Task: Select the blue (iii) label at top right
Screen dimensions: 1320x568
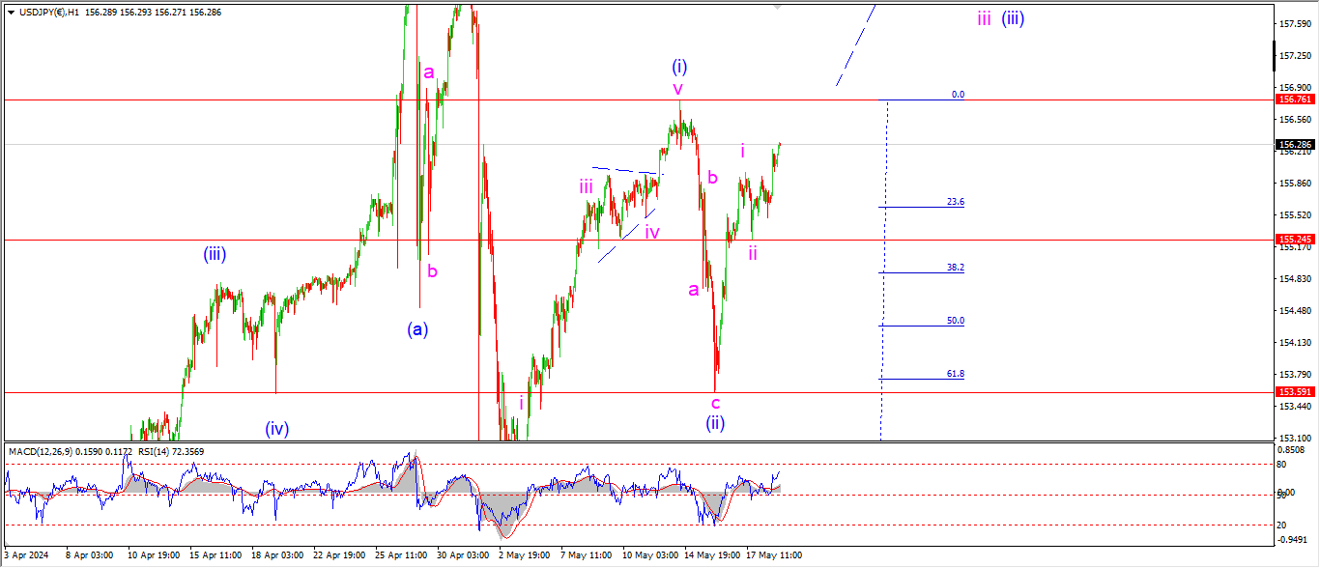Action: [1012, 17]
